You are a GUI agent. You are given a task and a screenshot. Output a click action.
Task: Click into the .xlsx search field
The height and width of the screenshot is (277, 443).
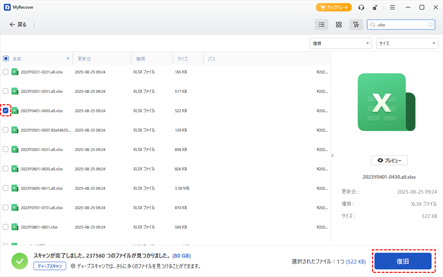402,25
